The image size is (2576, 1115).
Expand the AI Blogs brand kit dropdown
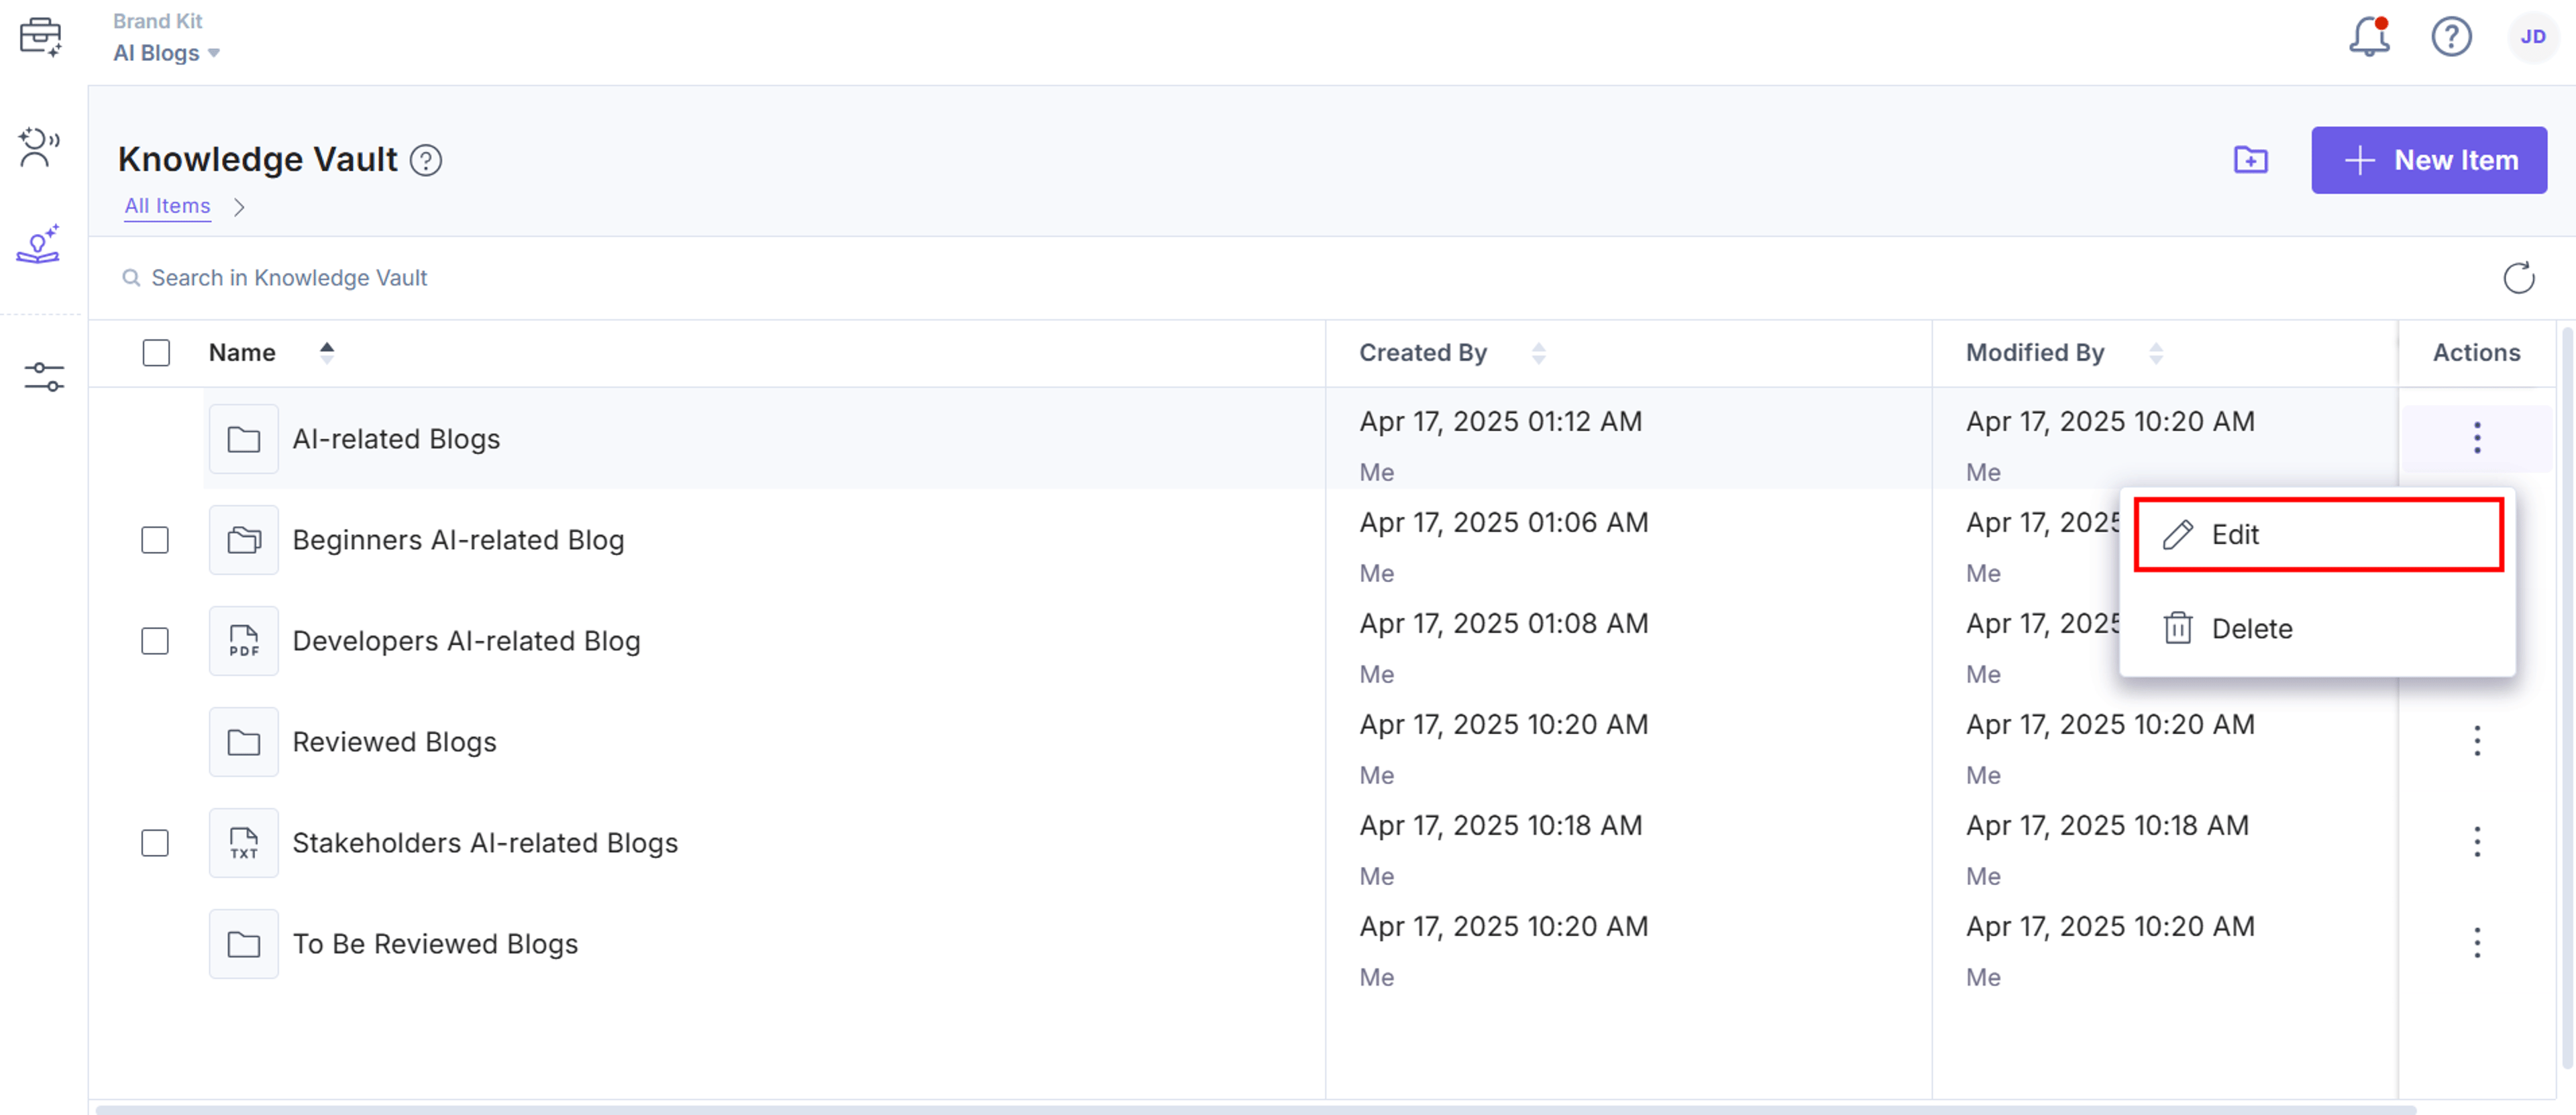pos(167,53)
